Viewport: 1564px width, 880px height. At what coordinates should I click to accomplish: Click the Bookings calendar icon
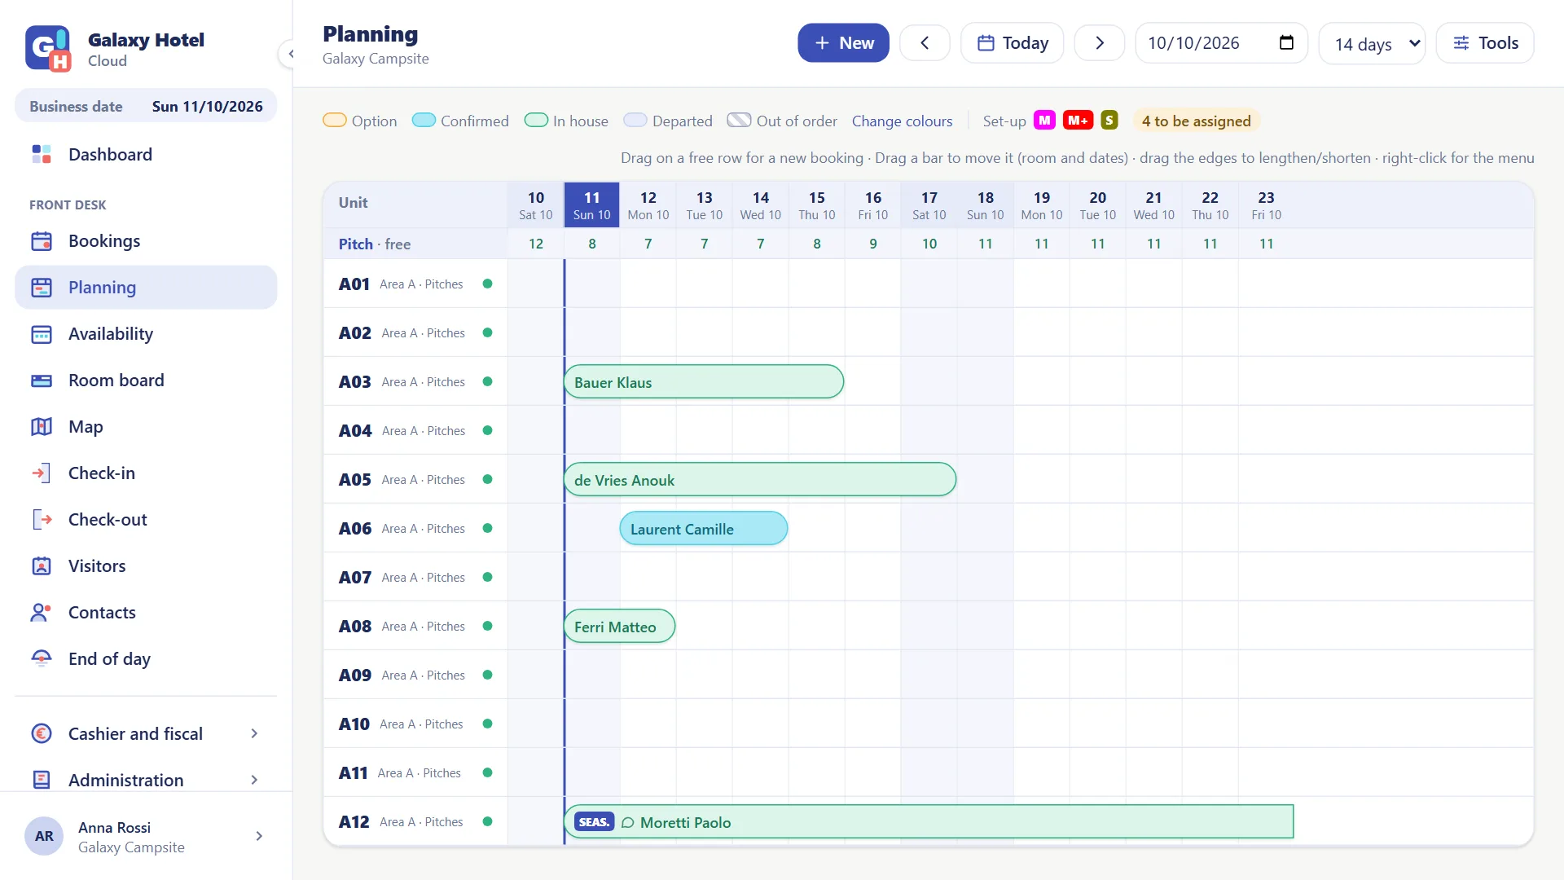click(42, 241)
